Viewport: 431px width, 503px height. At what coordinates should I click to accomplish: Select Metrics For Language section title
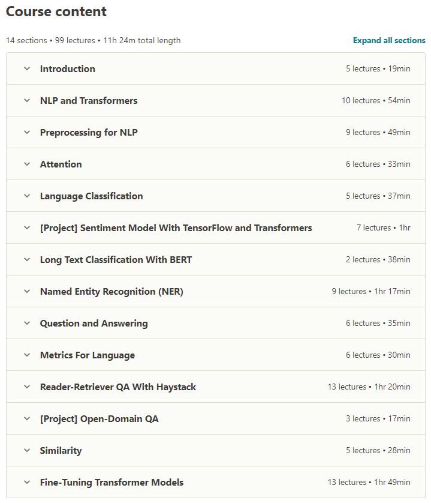(x=88, y=355)
